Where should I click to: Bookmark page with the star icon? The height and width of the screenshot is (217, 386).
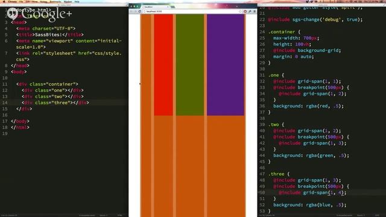tap(240, 11)
